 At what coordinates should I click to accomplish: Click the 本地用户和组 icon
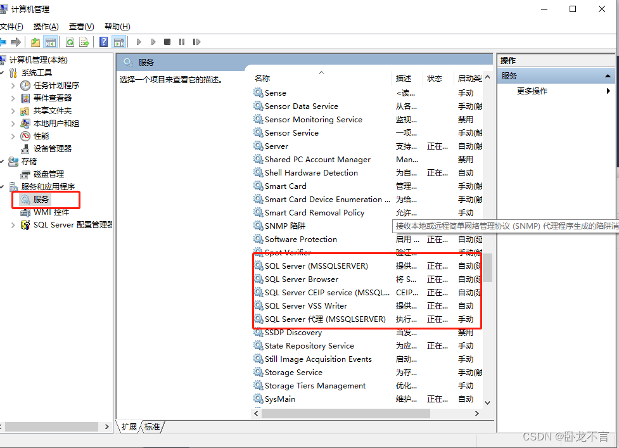pos(25,124)
